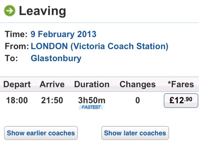Click the Leaving section heading

click(42, 11)
